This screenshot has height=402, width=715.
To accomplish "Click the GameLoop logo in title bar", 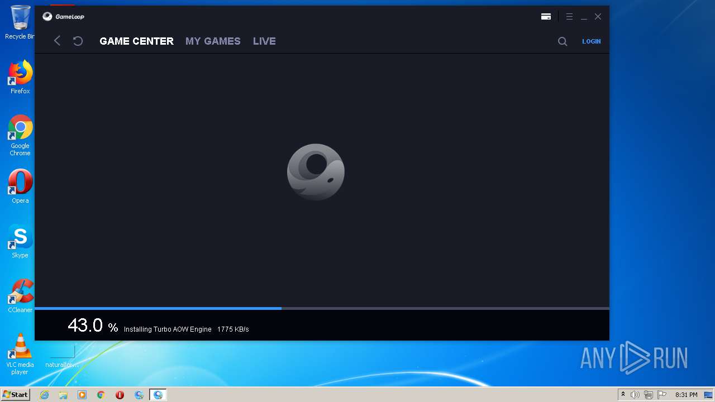I will (x=64, y=17).
